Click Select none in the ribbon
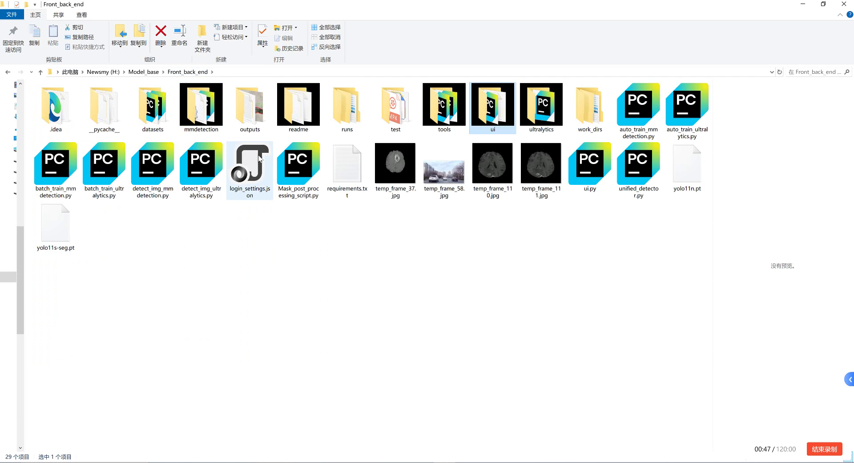 [326, 37]
